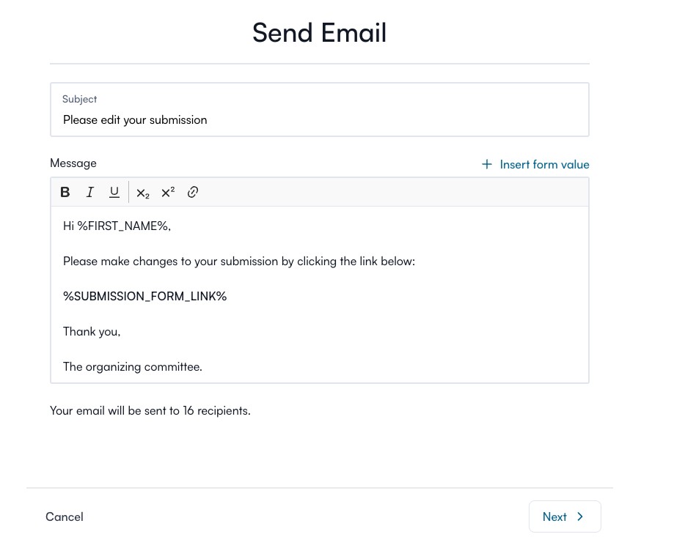The width and height of the screenshot is (674, 537).
Task: Click the Subject label in the field
Action: (80, 99)
